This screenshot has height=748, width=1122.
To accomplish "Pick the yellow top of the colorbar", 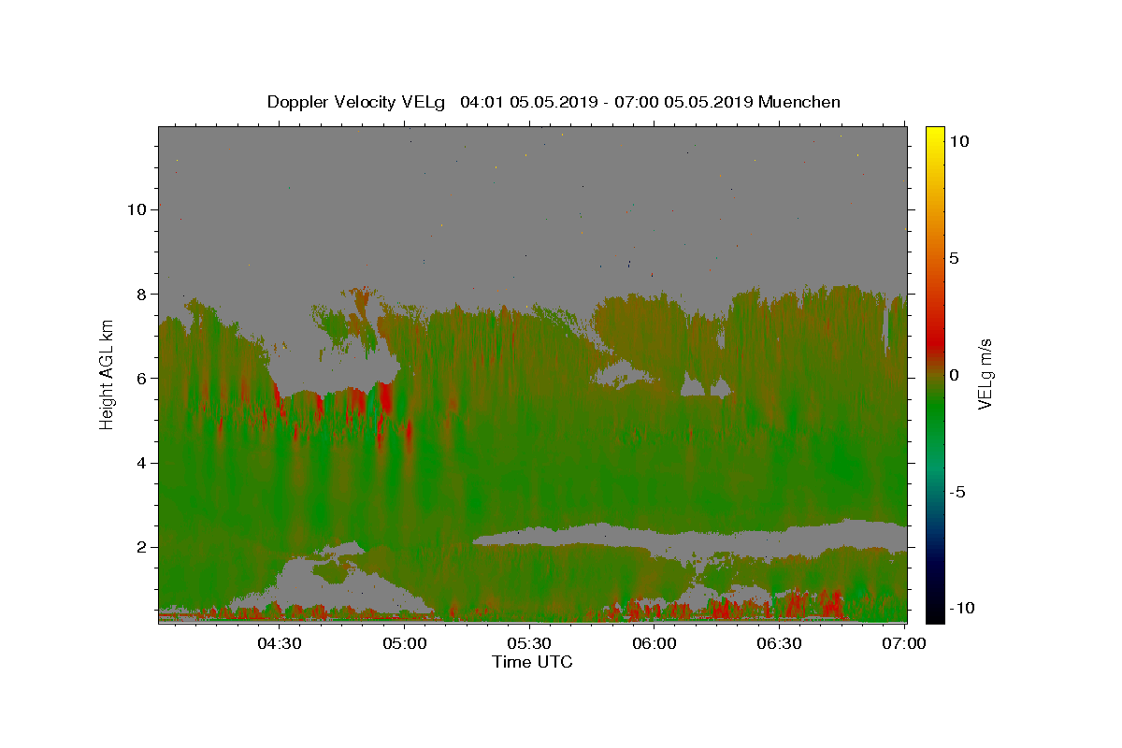I will 934,136.
